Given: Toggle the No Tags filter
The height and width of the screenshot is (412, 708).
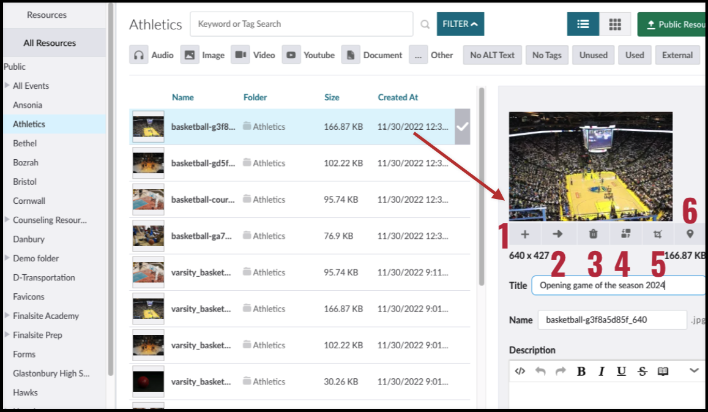Looking at the screenshot, I should [547, 54].
